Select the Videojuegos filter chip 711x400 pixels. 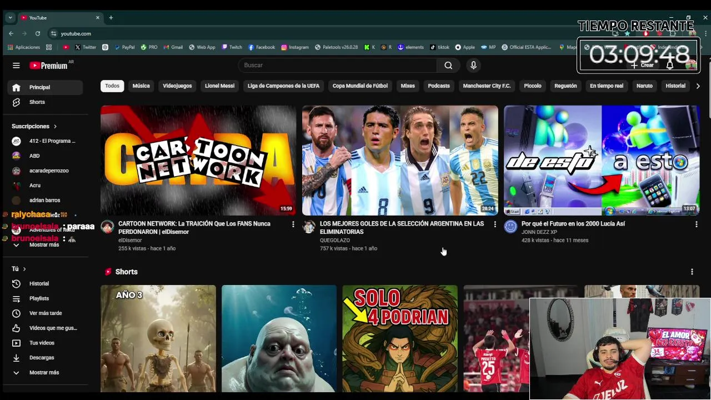(x=177, y=86)
